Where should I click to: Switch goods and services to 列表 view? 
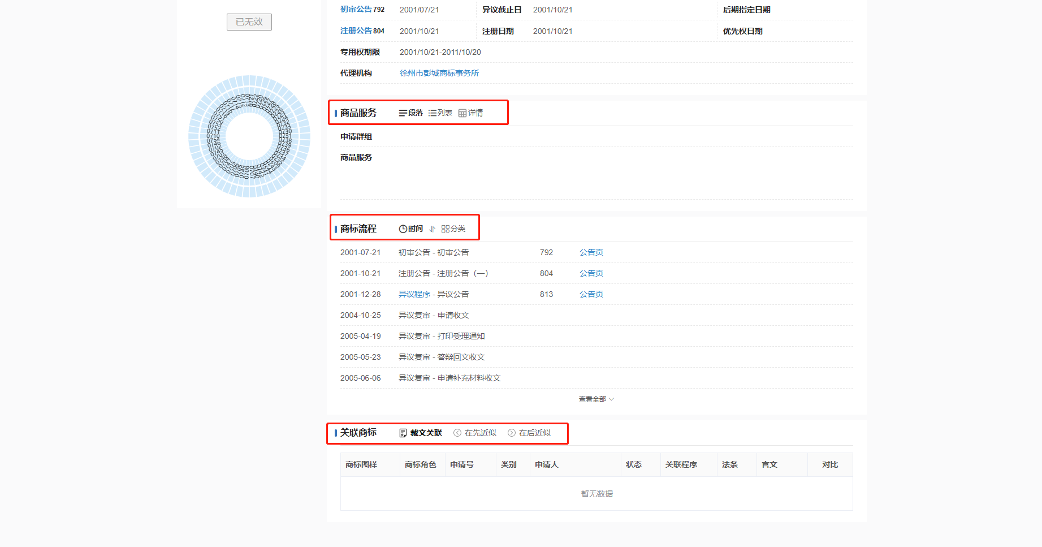coord(440,113)
